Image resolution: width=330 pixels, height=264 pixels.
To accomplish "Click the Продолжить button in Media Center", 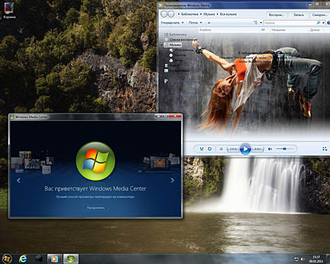I will [96, 208].
